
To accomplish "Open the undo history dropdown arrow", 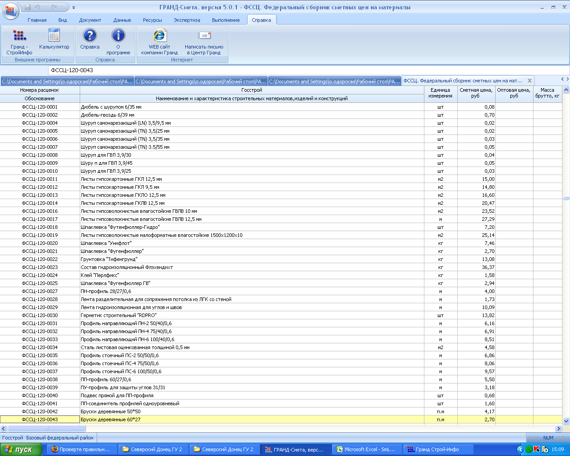I will [46, 8].
